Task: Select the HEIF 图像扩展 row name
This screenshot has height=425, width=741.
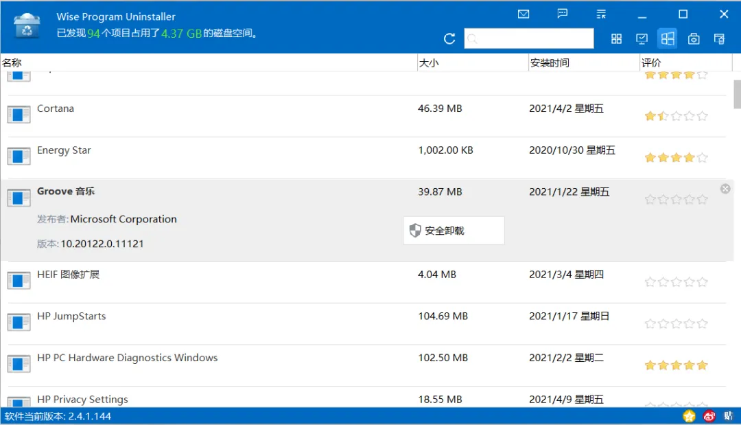Action: (68, 275)
